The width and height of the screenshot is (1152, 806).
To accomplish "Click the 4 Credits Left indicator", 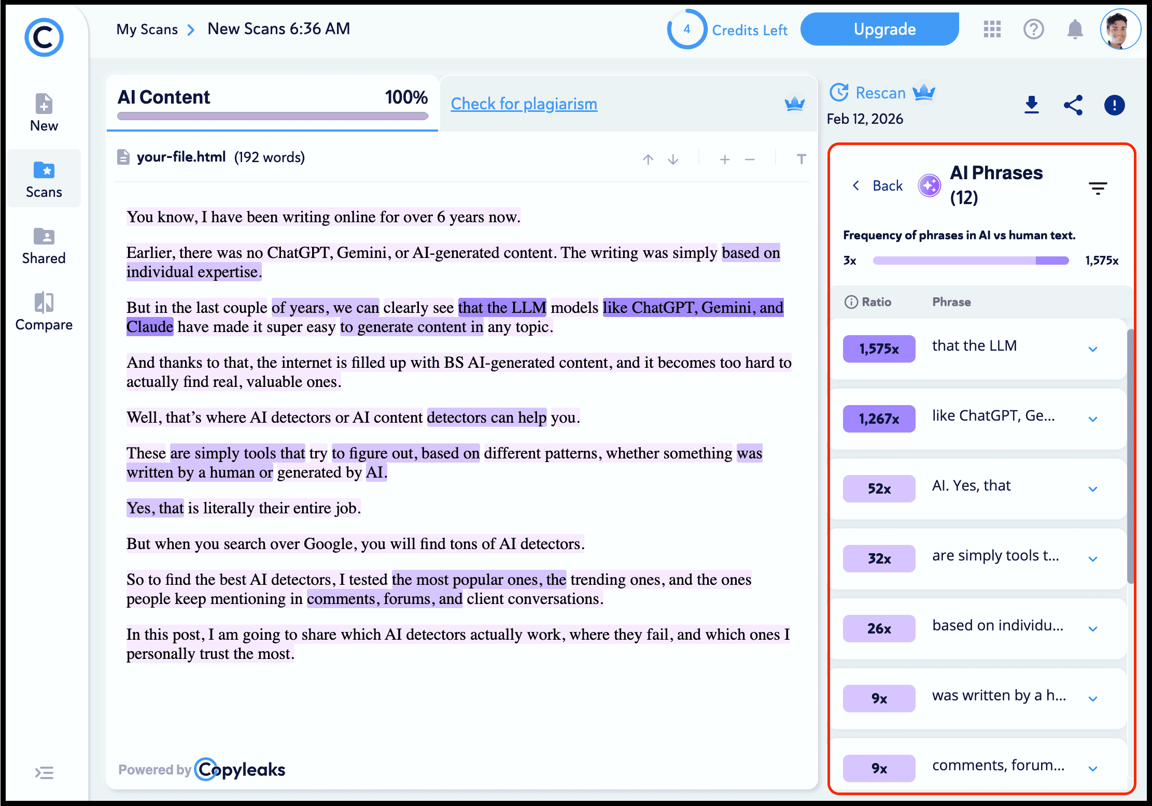I will (727, 30).
